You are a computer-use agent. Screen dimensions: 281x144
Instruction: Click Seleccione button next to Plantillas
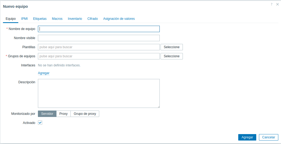(172, 47)
